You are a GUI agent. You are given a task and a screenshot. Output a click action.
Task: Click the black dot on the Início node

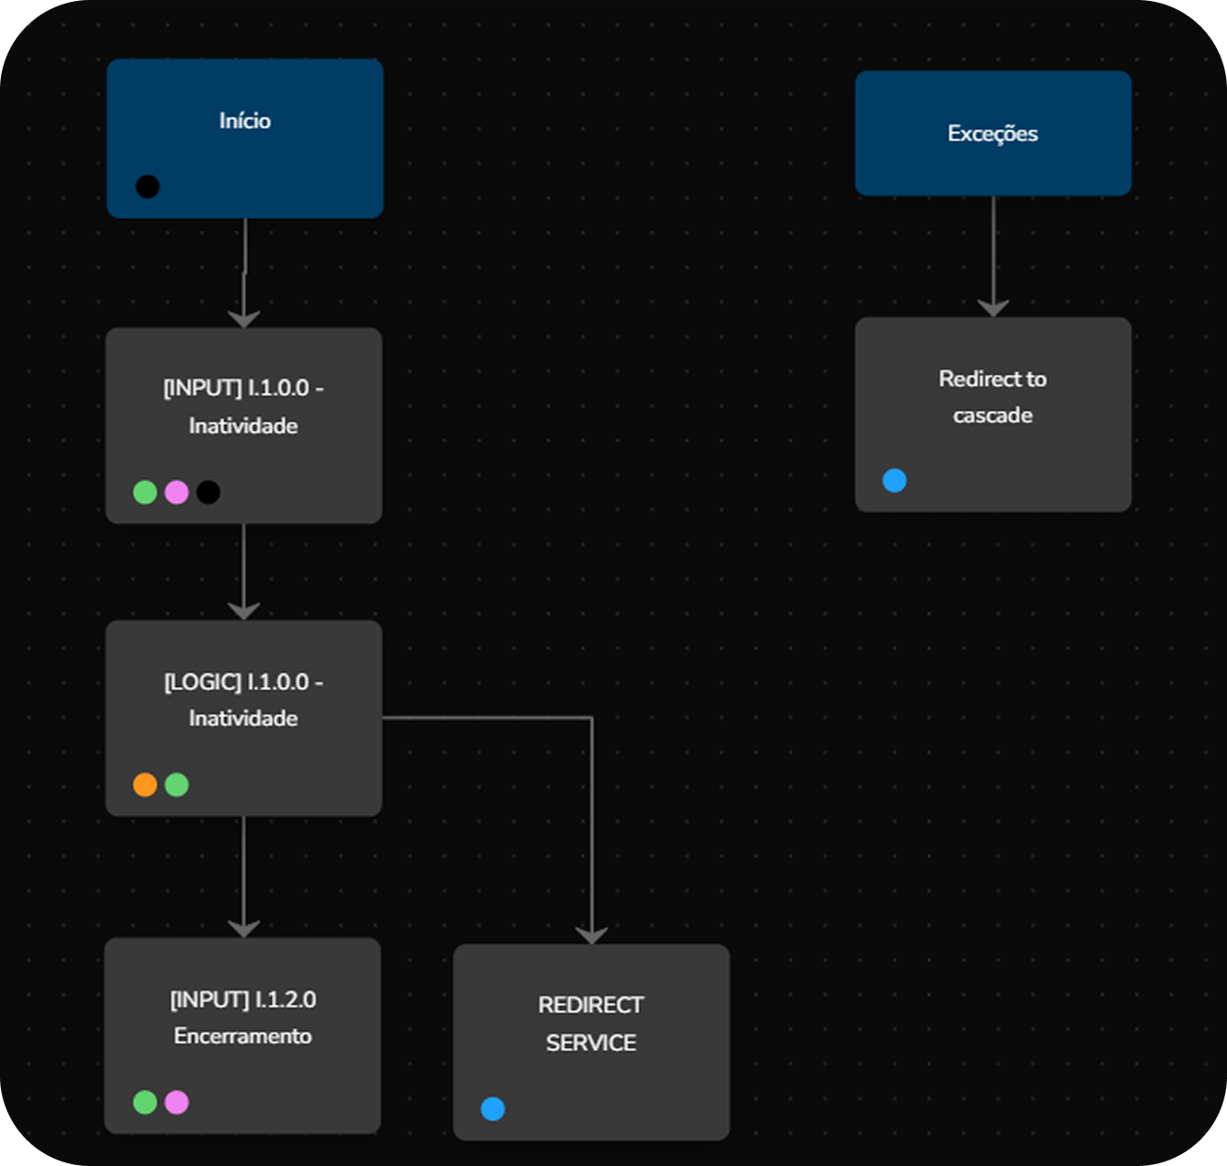pos(147,187)
